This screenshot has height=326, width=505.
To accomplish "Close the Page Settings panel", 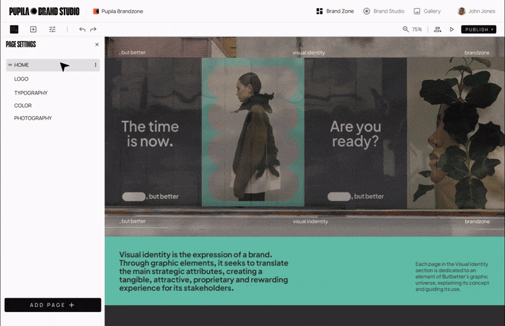I will click(x=97, y=44).
